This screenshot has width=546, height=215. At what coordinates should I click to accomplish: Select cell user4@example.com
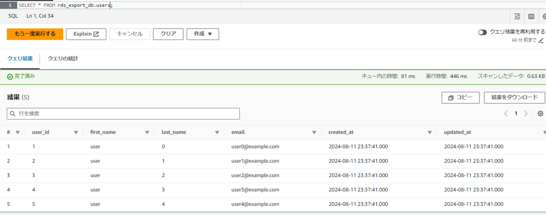[x=255, y=205]
